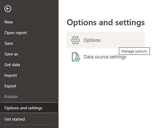
Task: Select New in the file menu
Action: pos(9,22)
